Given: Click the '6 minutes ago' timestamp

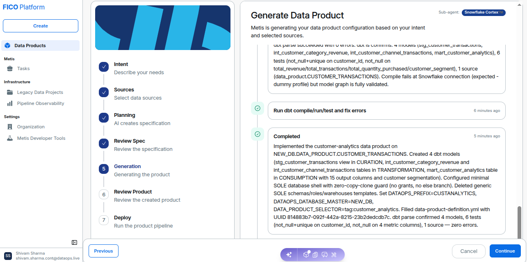Looking at the screenshot, I should (x=487, y=111).
